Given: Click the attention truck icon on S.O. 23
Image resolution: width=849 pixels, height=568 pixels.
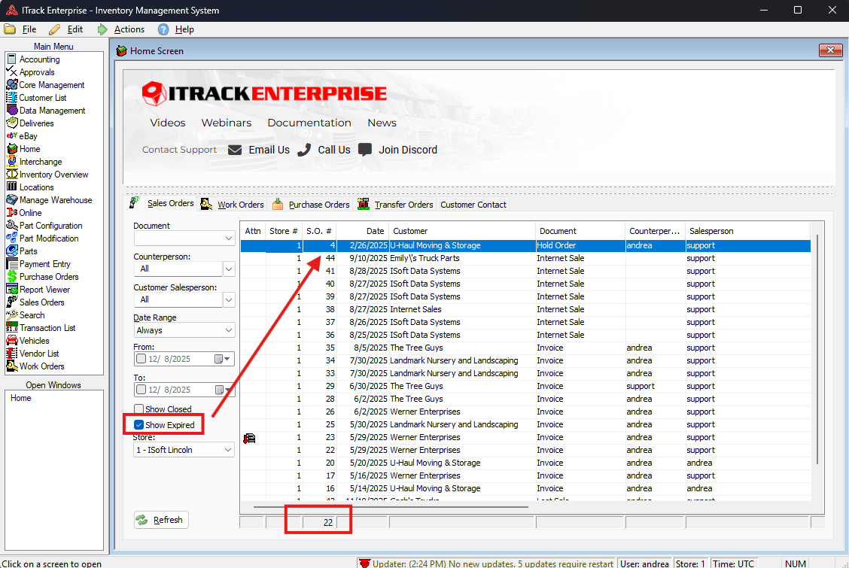Looking at the screenshot, I should (249, 438).
